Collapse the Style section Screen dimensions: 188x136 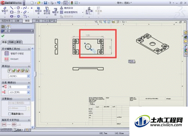click(x=29, y=66)
